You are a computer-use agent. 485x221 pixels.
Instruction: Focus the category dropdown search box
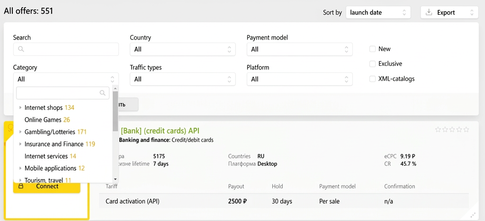[x=63, y=93]
